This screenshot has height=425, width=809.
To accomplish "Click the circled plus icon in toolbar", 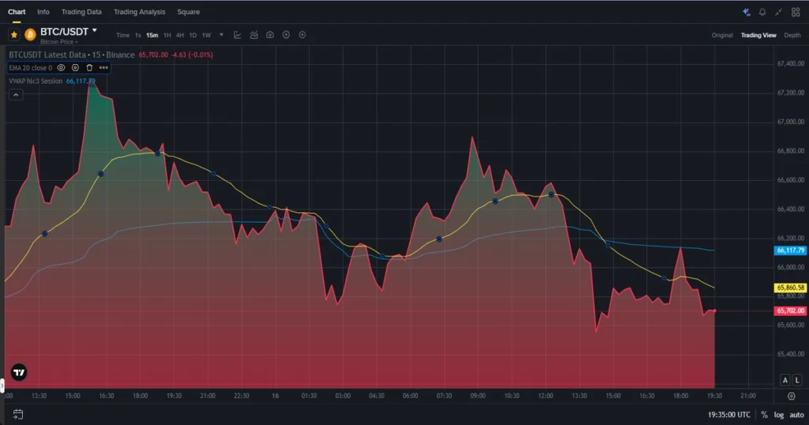I will click(x=286, y=35).
